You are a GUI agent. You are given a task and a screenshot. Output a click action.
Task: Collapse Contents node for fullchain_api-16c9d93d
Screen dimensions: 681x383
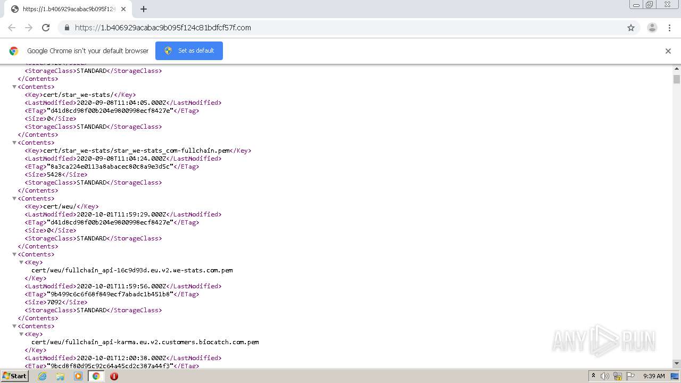click(x=14, y=254)
